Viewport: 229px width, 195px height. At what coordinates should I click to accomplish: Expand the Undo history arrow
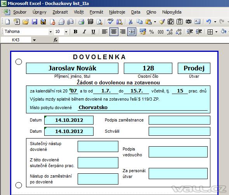click(215, 22)
